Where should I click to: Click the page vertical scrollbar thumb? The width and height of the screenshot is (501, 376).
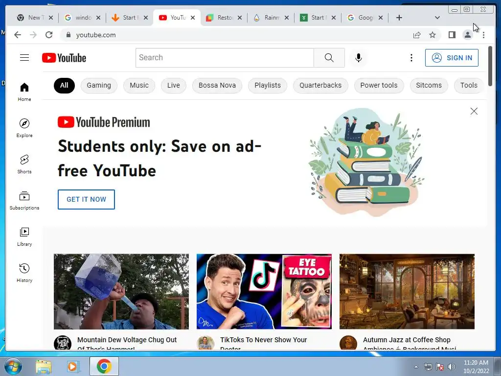coord(490,66)
